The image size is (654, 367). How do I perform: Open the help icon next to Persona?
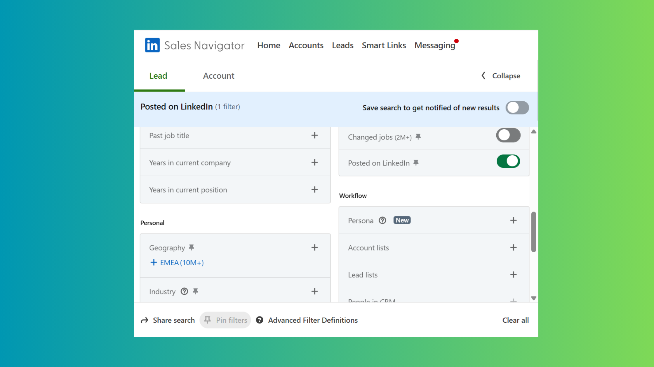tap(382, 220)
